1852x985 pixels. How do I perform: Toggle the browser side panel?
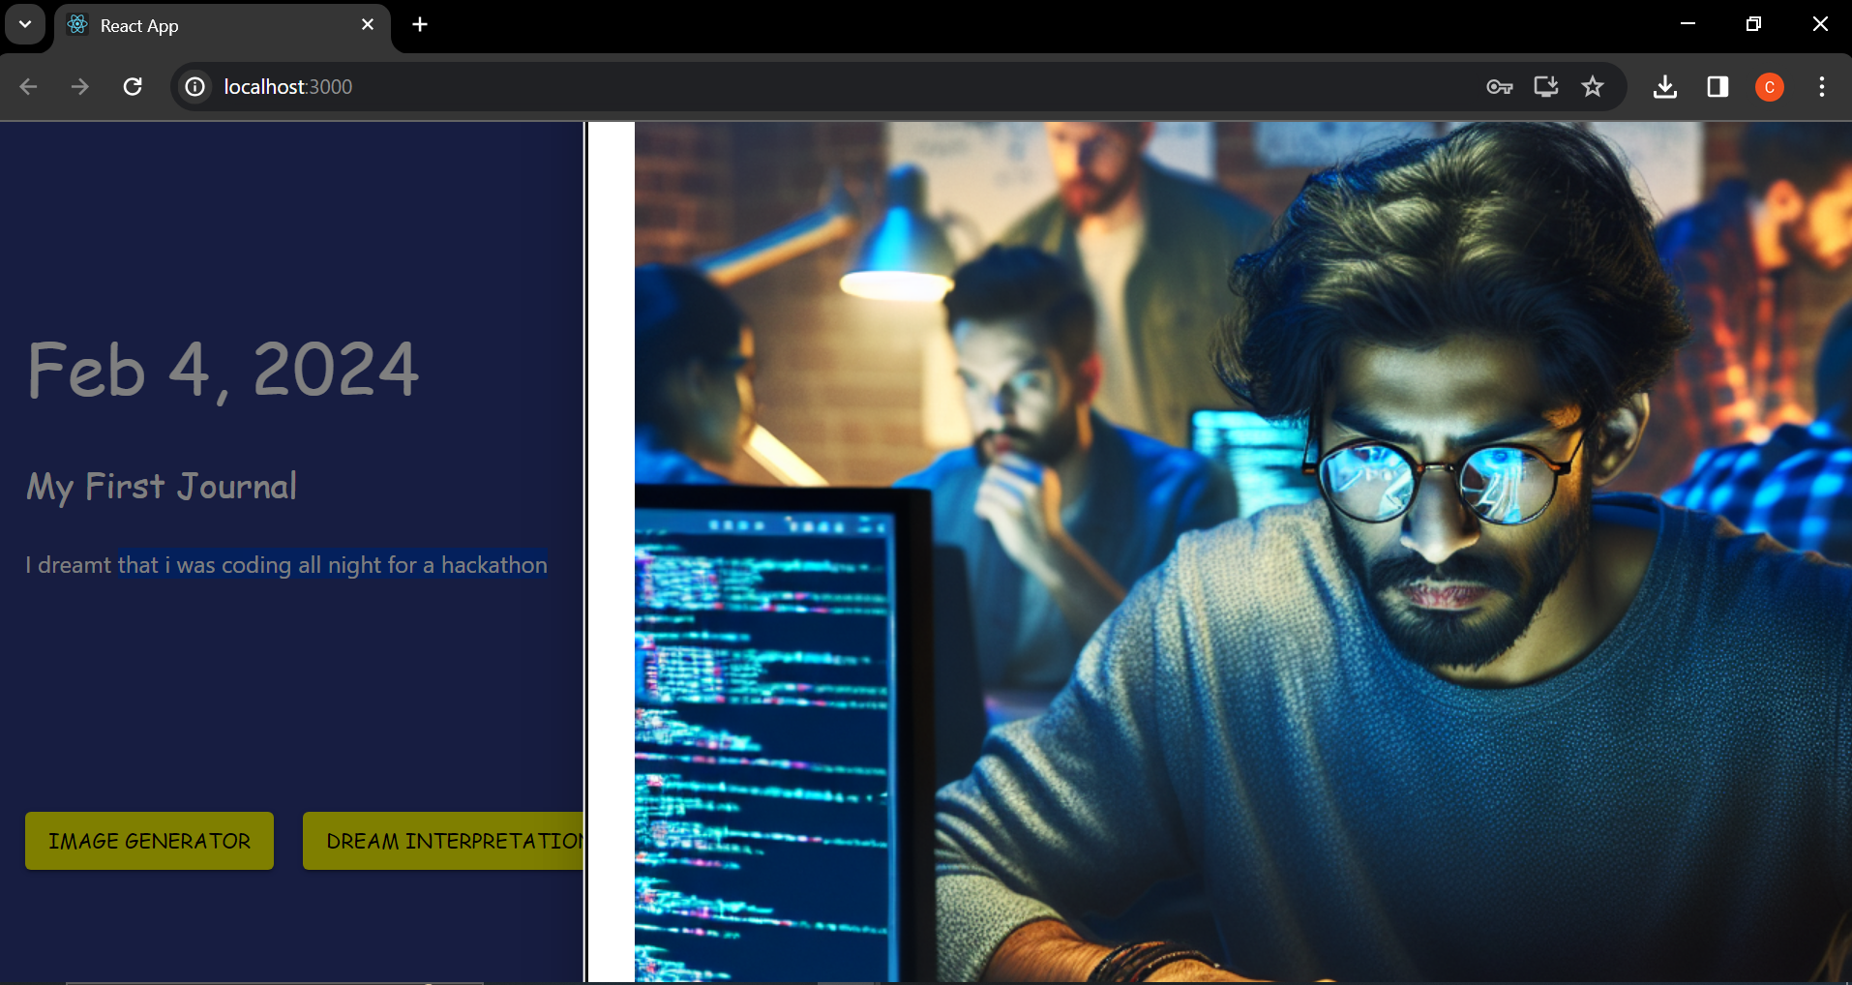point(1718,87)
